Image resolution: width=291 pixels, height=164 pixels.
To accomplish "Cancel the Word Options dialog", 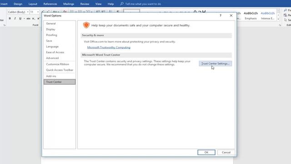I will click(226, 152).
